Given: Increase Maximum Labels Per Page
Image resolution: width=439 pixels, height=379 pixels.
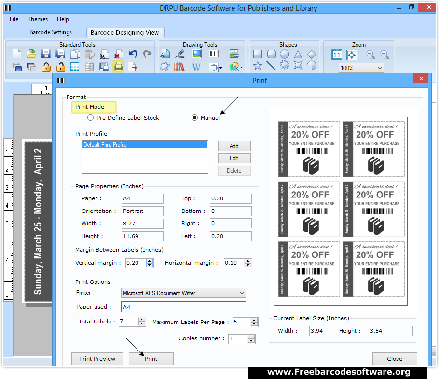Looking at the screenshot, I should tap(254, 320).
